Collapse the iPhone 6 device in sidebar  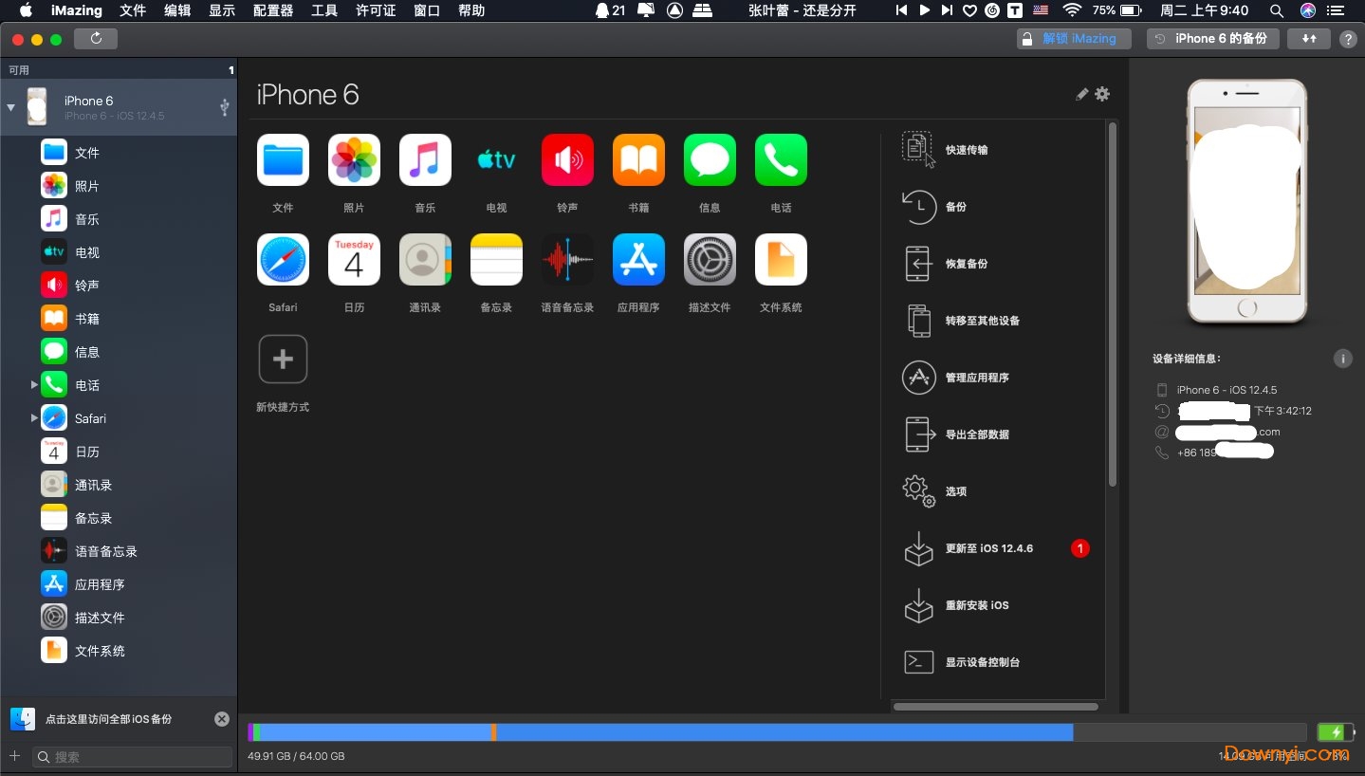(10, 106)
